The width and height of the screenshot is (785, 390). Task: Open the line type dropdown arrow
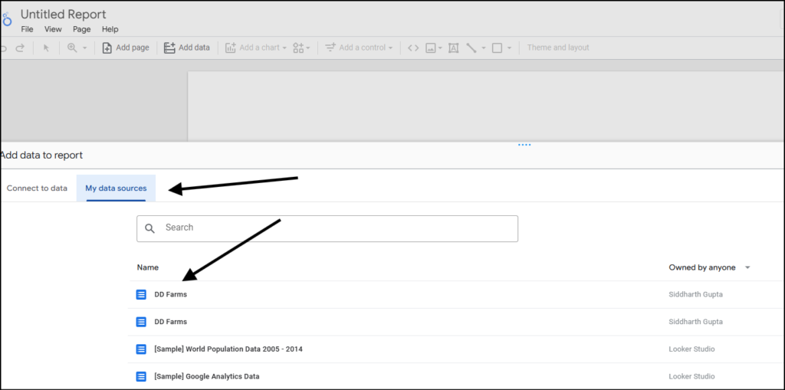pyautogui.click(x=484, y=48)
